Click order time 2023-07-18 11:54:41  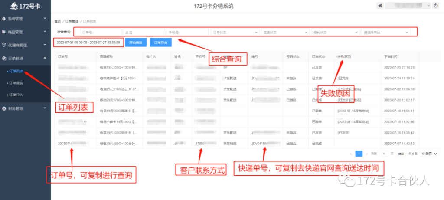pos(399,111)
